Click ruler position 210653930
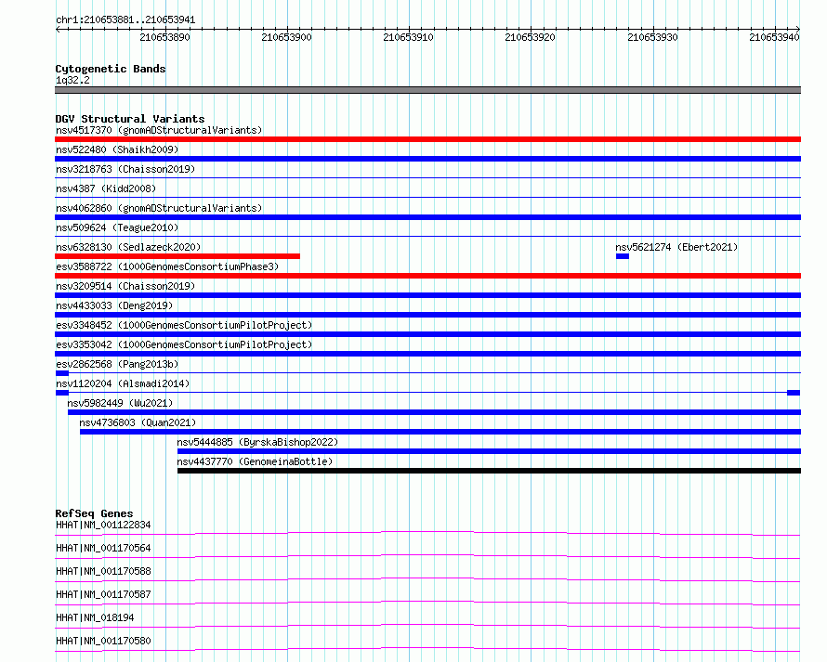Screen dimensions: 827x662 (x=652, y=37)
